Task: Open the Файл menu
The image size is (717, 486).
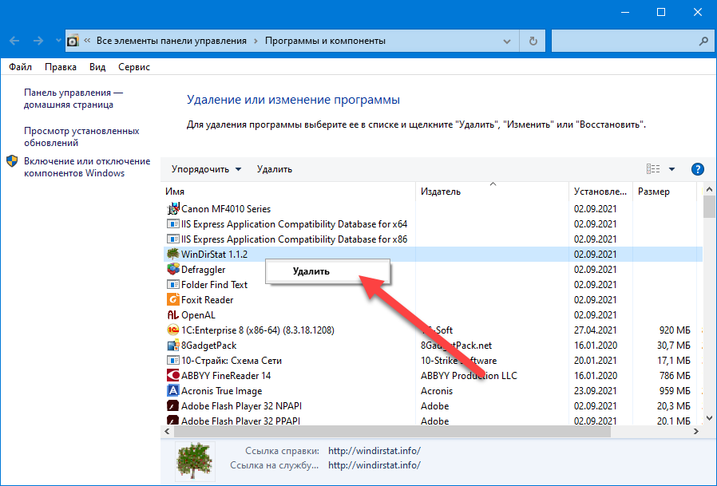Action: tap(20, 67)
